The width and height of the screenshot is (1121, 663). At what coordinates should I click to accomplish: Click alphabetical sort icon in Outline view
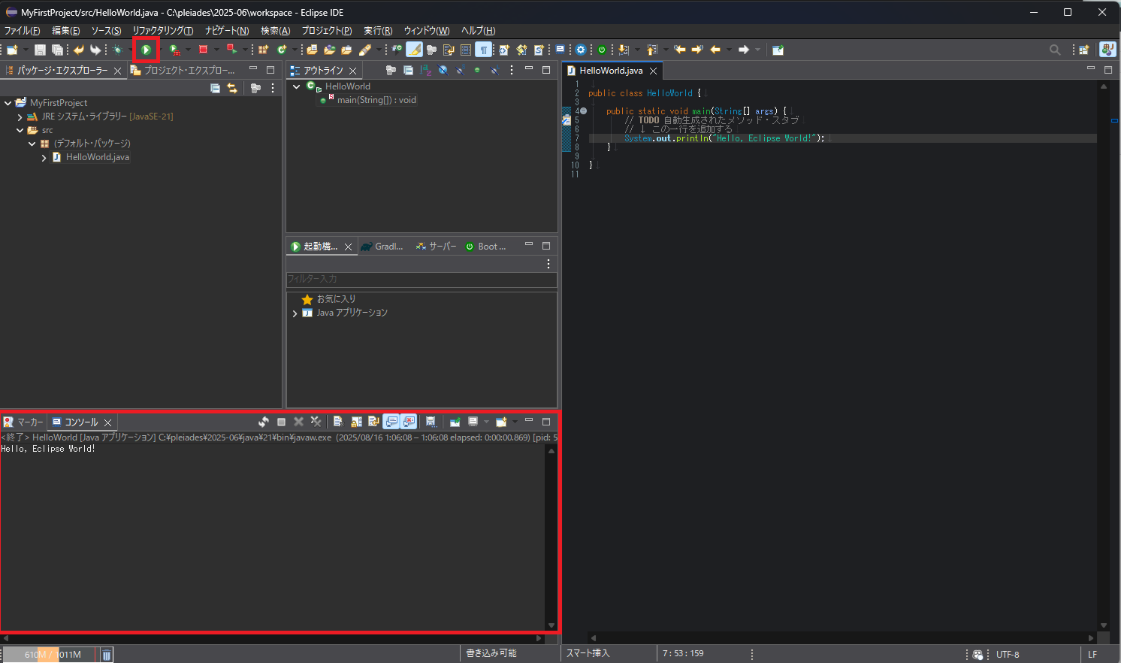tap(426, 70)
